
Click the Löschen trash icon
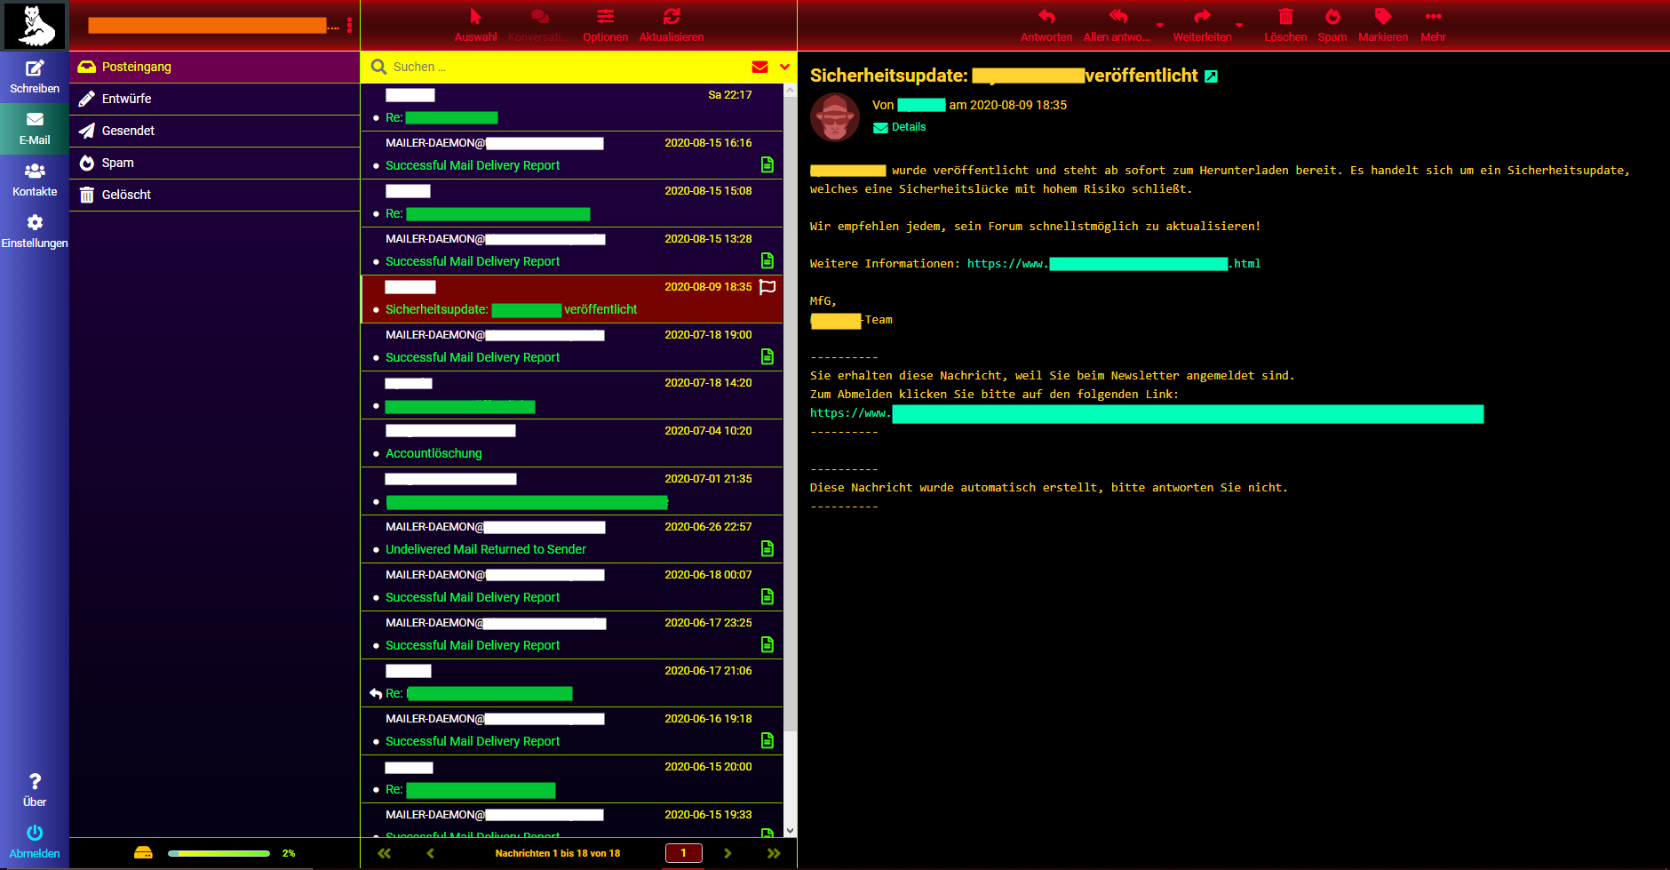(1285, 17)
